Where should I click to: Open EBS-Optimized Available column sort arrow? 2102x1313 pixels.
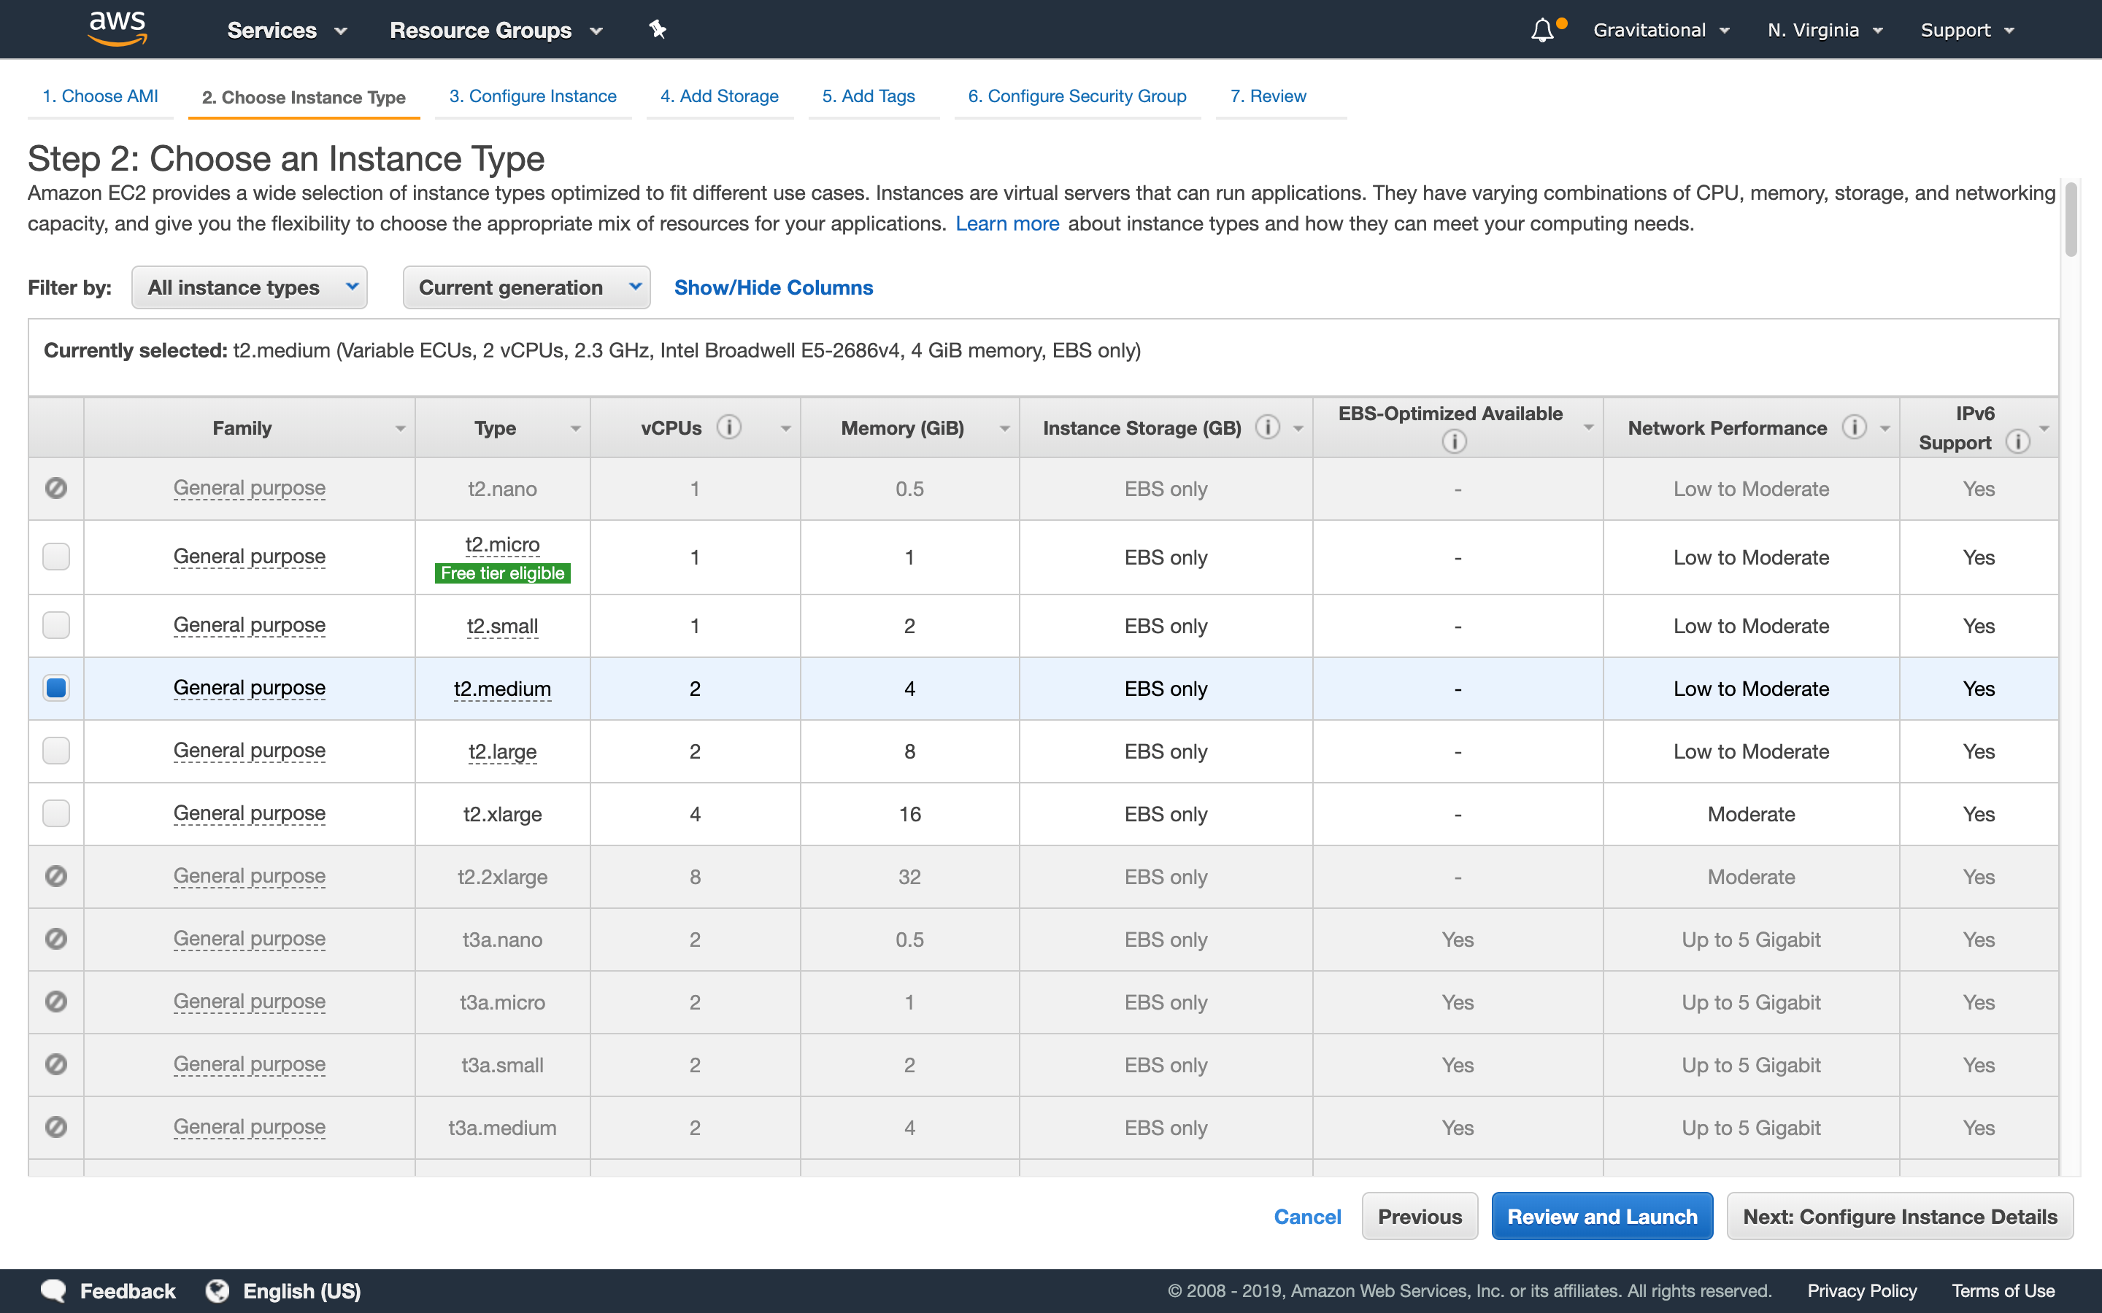pos(1587,427)
